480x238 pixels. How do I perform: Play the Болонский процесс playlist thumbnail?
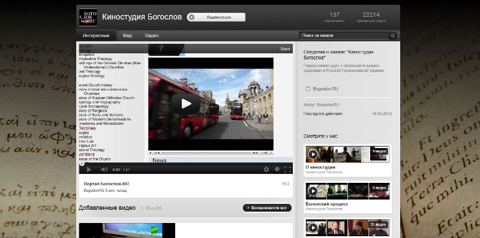[x=347, y=191]
